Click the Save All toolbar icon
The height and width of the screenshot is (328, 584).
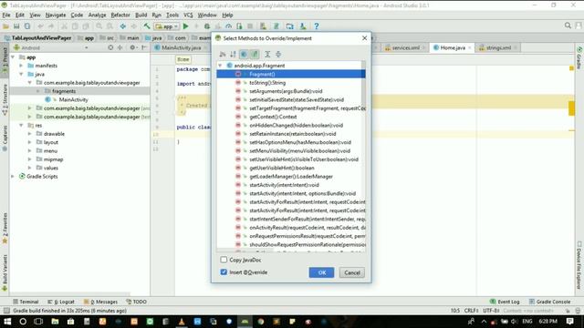[16, 26]
